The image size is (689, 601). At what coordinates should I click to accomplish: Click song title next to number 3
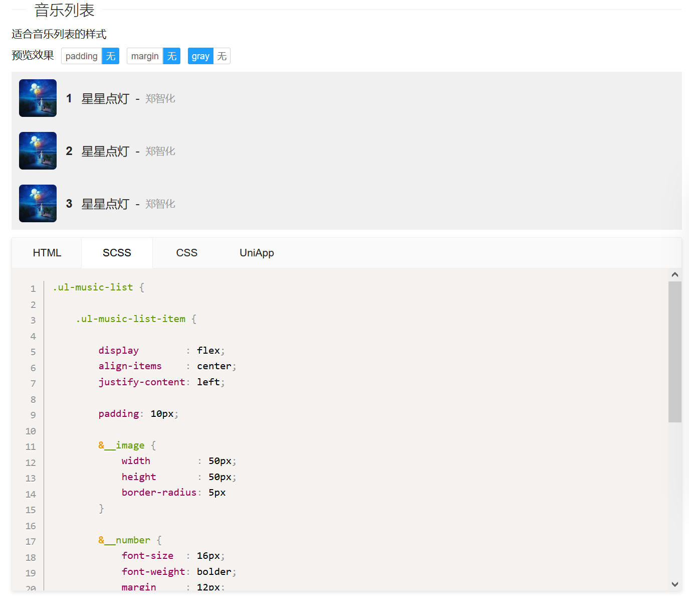click(105, 204)
